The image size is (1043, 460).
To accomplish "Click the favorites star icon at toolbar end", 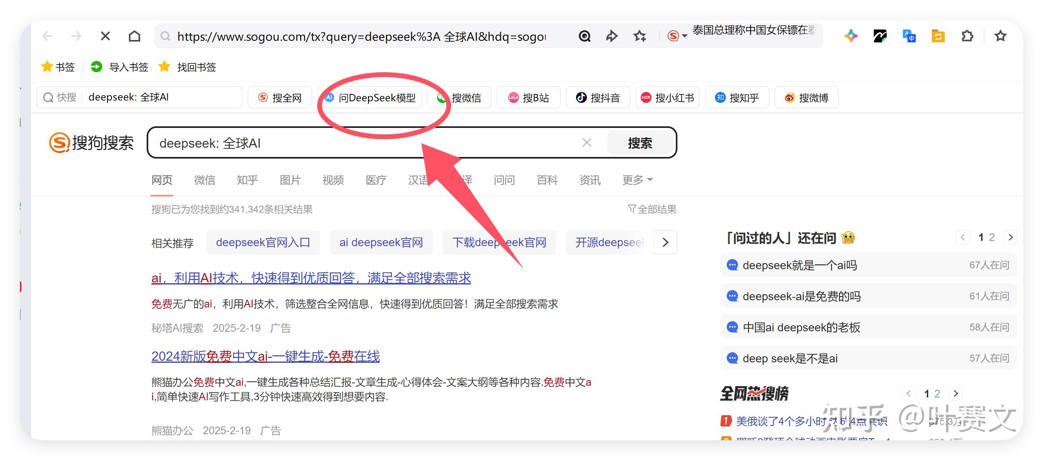I will (1001, 36).
